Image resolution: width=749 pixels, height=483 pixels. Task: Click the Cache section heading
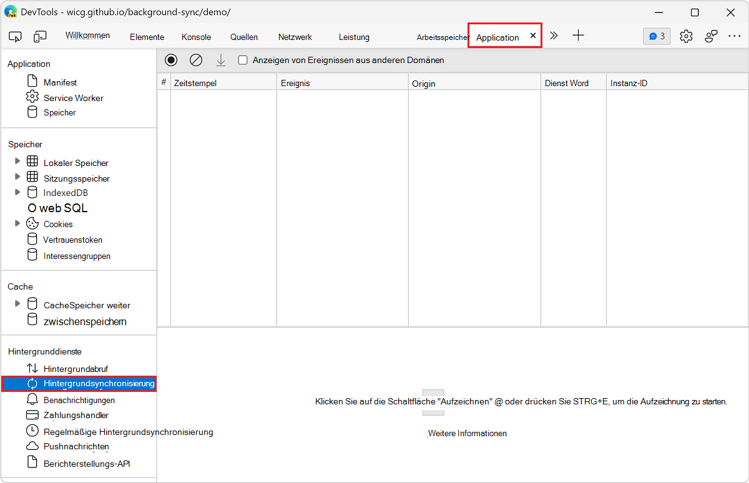point(20,286)
